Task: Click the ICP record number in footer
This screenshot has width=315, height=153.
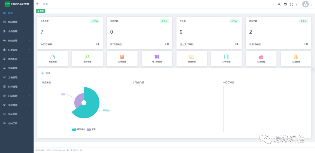Action: click(x=74, y=150)
